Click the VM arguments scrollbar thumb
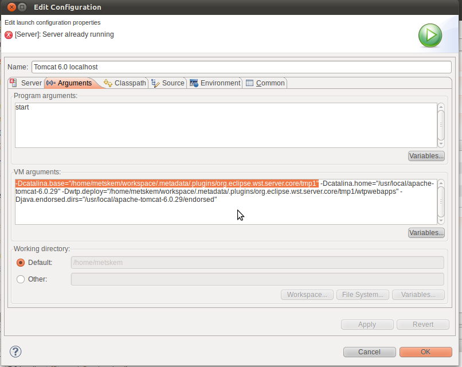Image resolution: width=462 pixels, height=367 pixels. click(x=441, y=202)
